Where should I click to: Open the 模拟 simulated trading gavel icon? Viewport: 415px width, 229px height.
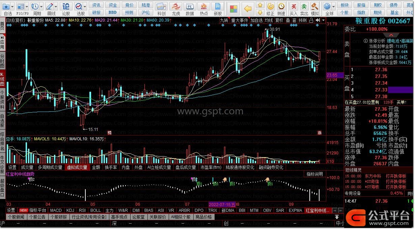(315, 6)
